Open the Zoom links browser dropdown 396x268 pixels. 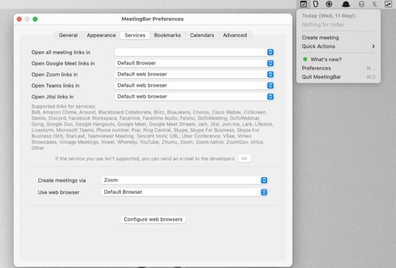tap(194, 74)
